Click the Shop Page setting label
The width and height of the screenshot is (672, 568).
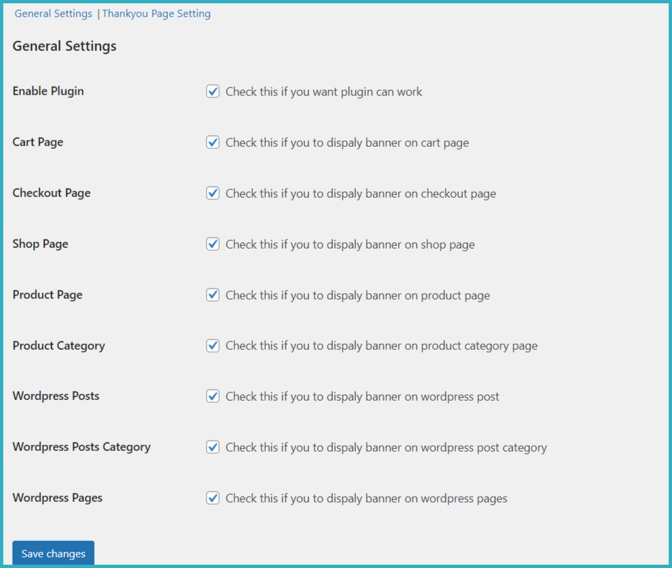click(x=40, y=244)
